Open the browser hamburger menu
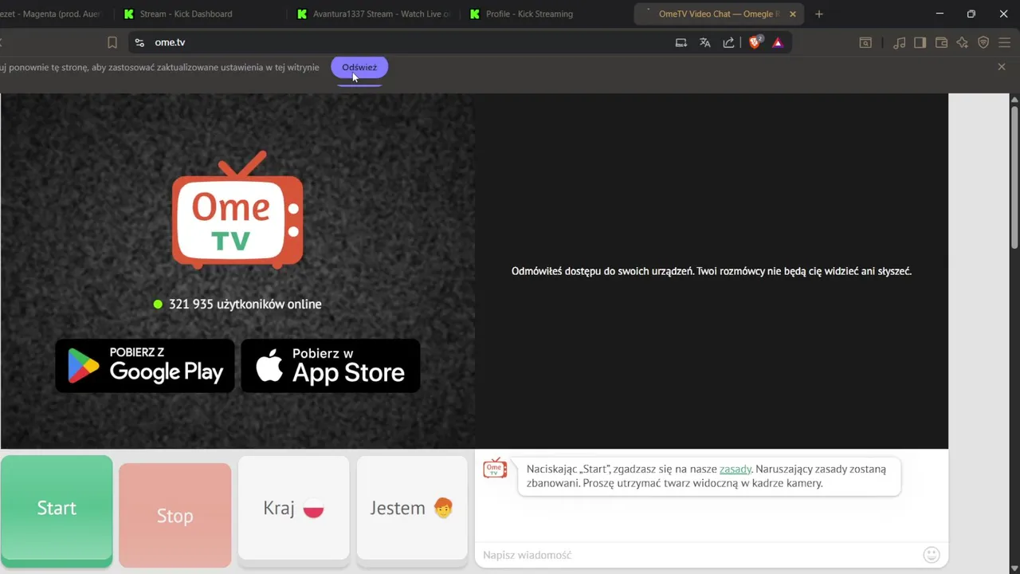This screenshot has width=1020, height=574. point(1006,43)
